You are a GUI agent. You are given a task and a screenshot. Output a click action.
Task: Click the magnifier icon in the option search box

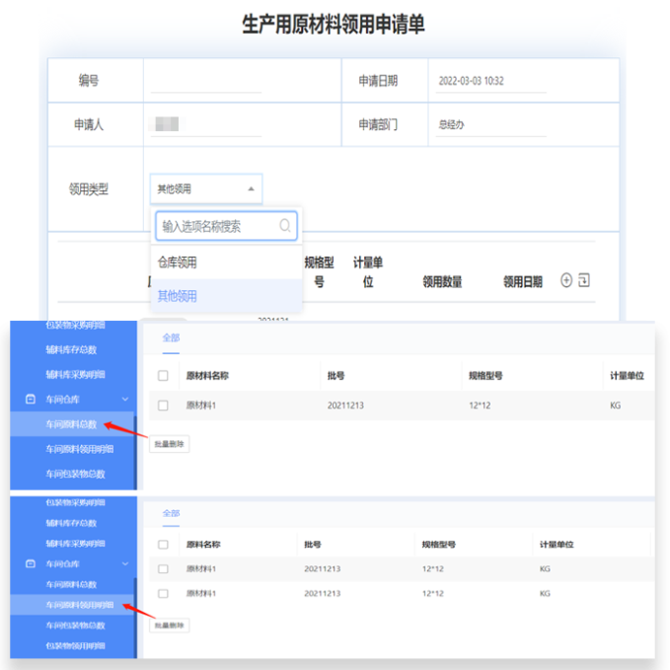[285, 226]
